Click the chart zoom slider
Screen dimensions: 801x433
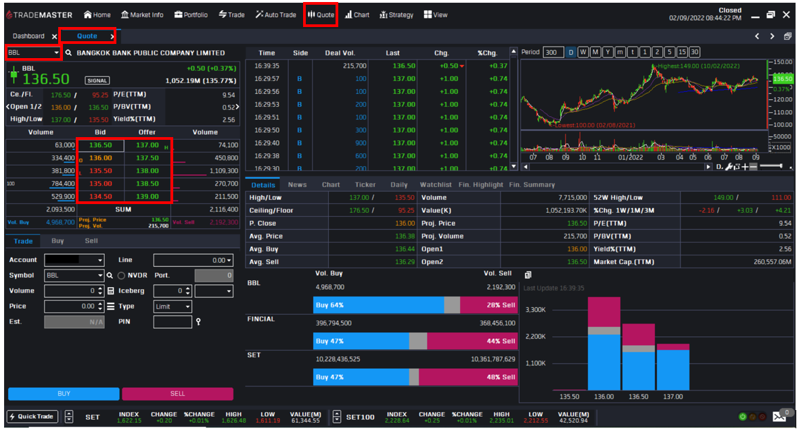tap(771, 166)
